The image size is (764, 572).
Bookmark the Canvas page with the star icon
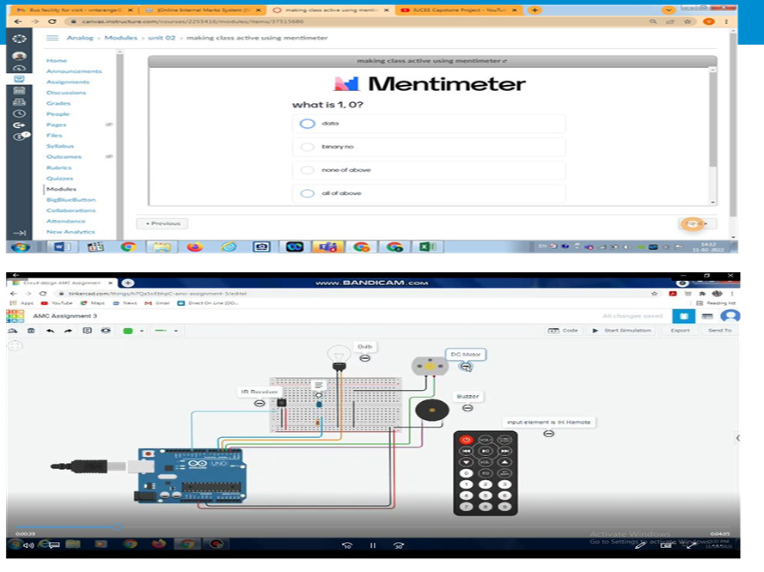click(x=688, y=21)
